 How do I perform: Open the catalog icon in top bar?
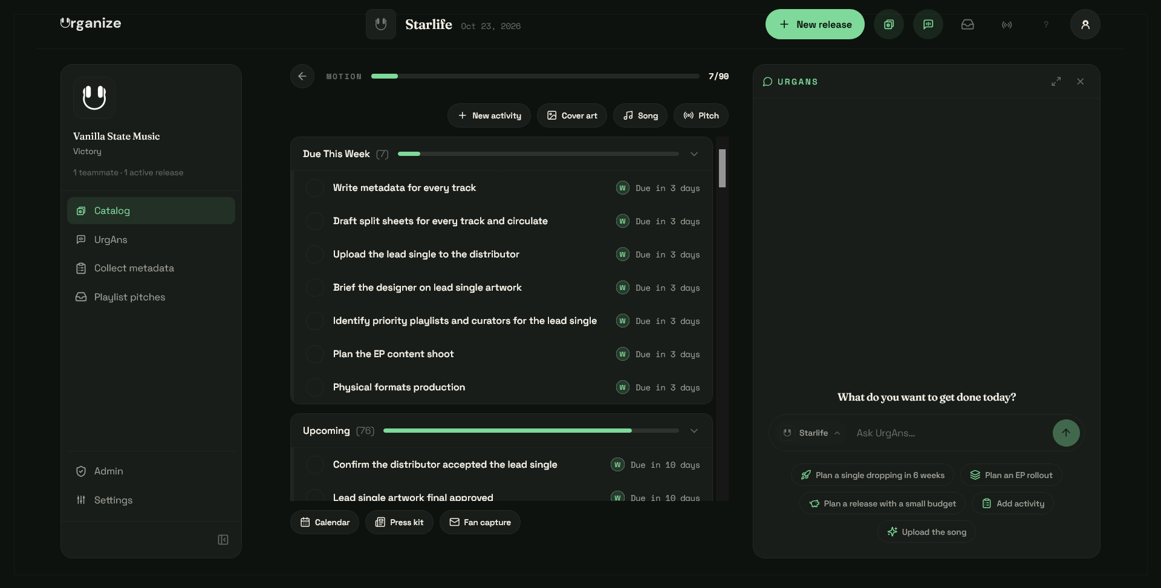point(889,24)
